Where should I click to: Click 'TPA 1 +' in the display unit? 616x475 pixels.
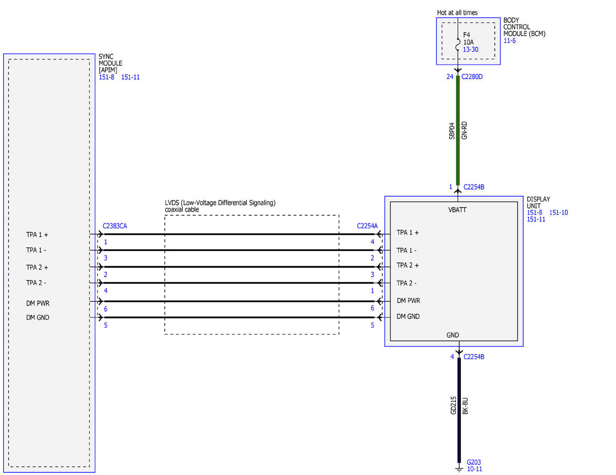(x=408, y=233)
